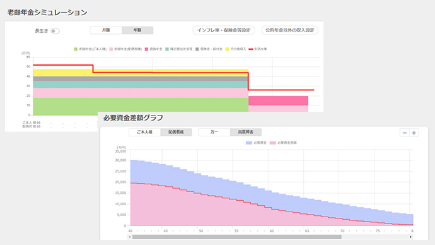The image size is (435, 245).
Task: Toggle green 老齢年金(ご本人様) legend swatch
Action: tap(76, 49)
